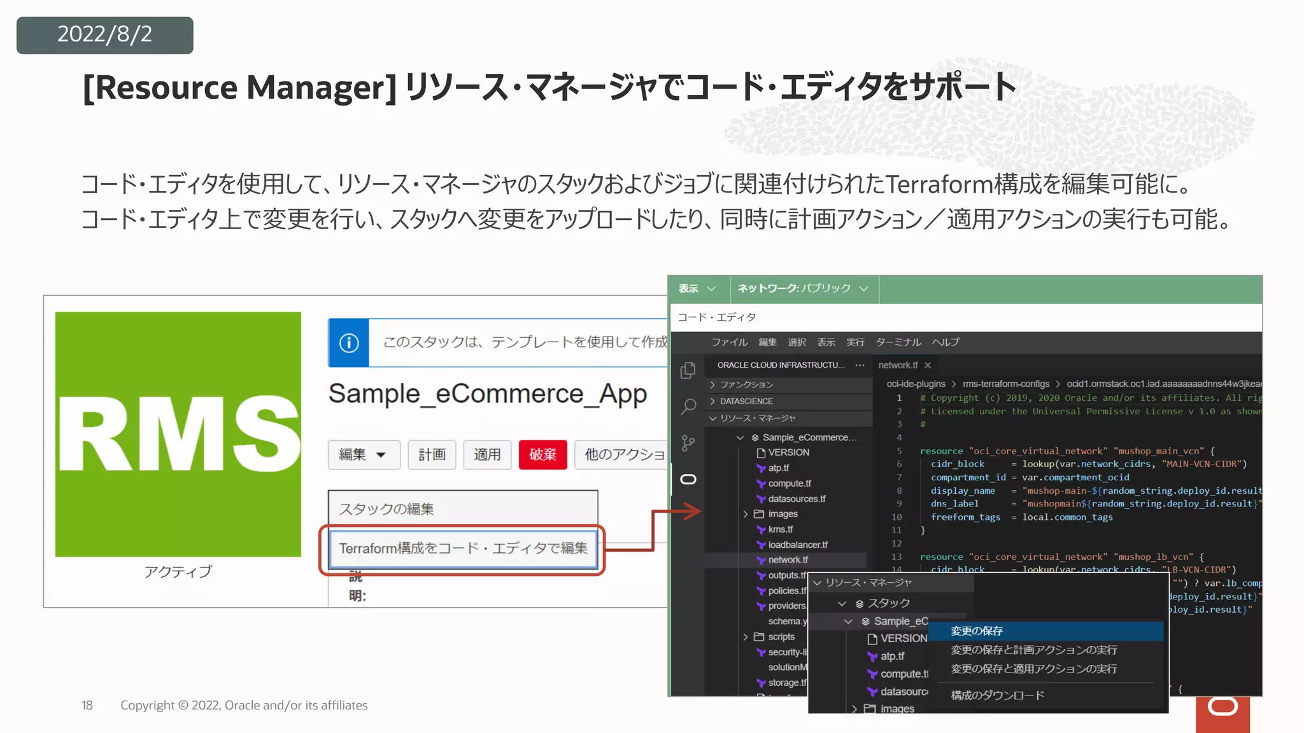
Task: Choose 構成のダウンロード from context menu
Action: 1045,695
